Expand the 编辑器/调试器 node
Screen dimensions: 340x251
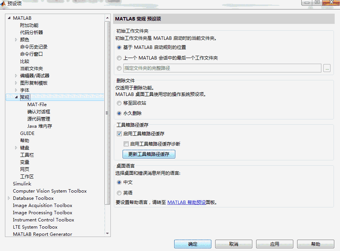point(16,76)
